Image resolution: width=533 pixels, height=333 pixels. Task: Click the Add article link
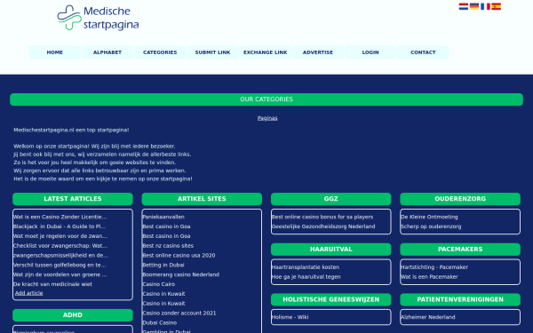(x=29, y=293)
